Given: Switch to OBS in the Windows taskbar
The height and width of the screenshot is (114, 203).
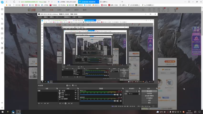Looking at the screenshot, I should pos(18,112).
